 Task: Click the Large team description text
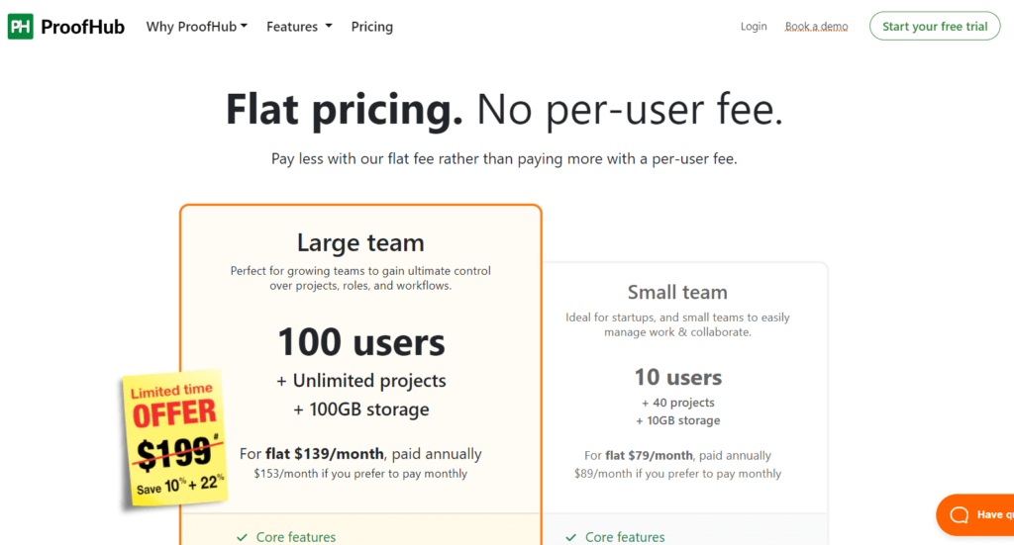pos(360,278)
